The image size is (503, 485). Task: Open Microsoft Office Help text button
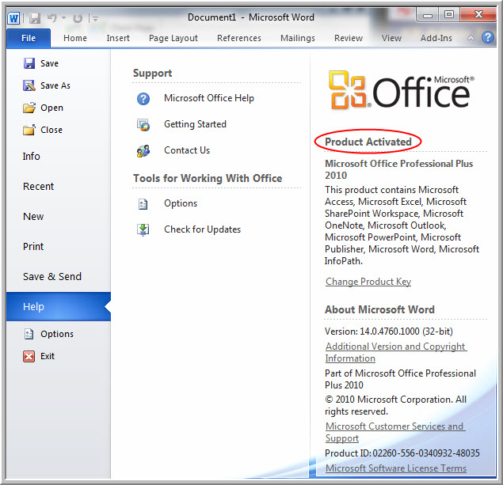pos(209,98)
